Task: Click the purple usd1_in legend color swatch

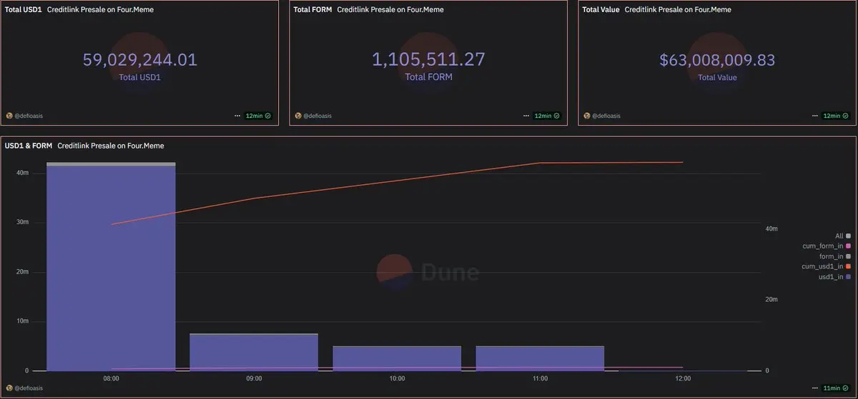Action: point(849,277)
